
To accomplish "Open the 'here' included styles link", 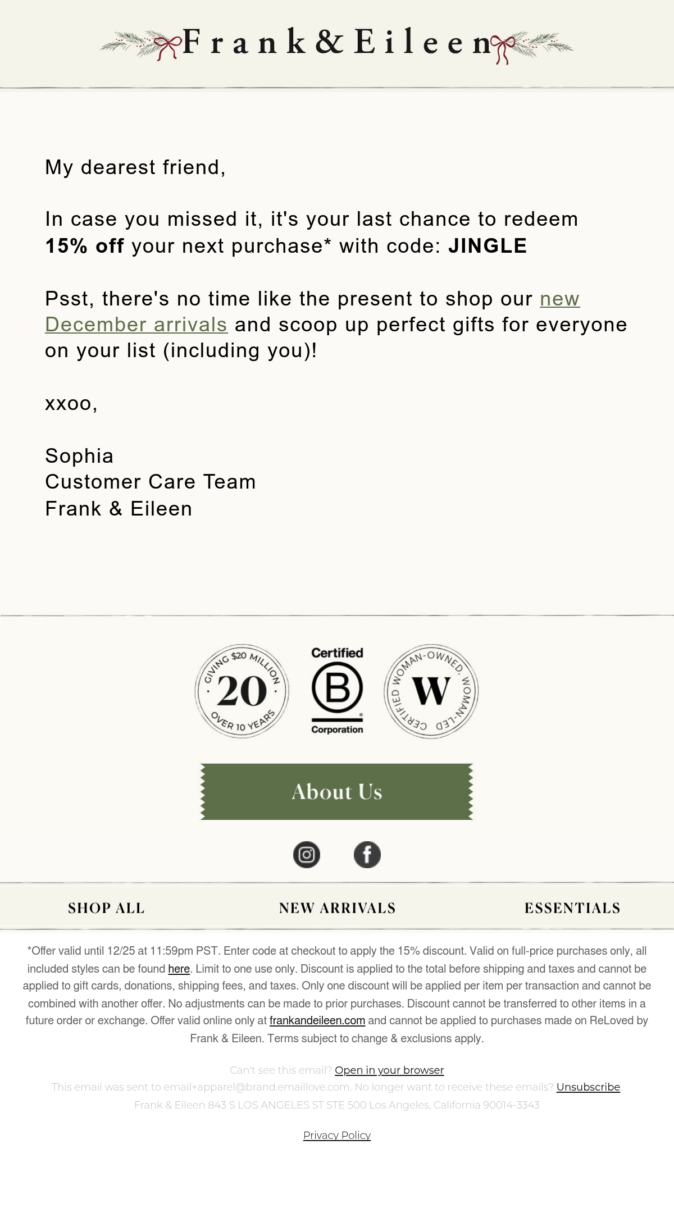I will click(x=179, y=969).
